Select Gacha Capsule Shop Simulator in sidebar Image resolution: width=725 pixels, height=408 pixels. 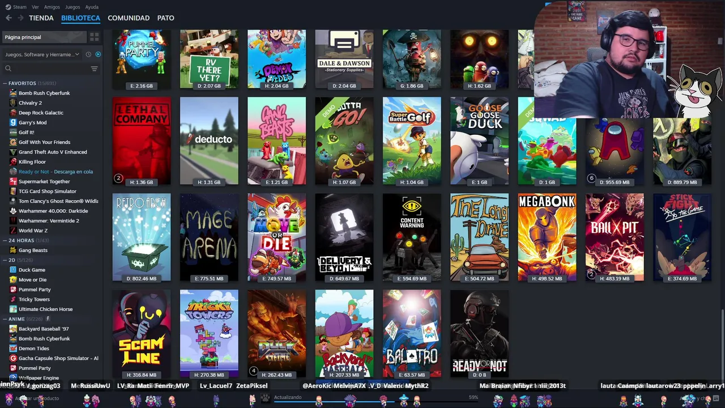tap(58, 358)
